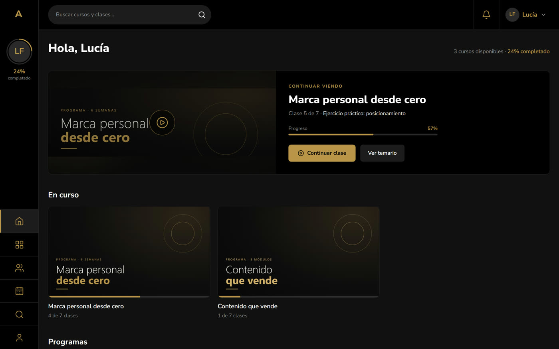Click the featured heading Marca personal desde cero

pos(357,100)
